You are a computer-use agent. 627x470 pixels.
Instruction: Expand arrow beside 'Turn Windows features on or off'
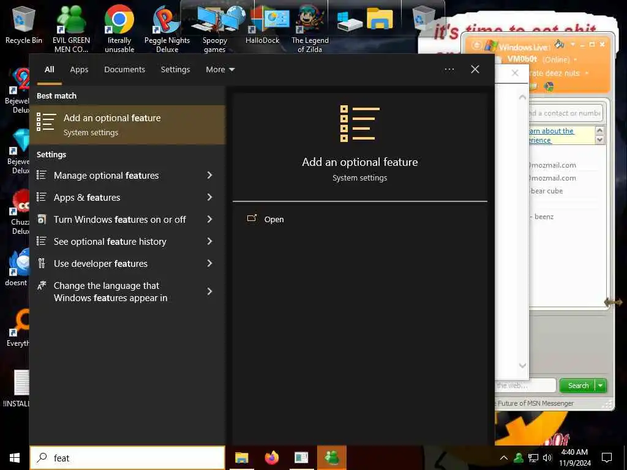click(x=209, y=219)
